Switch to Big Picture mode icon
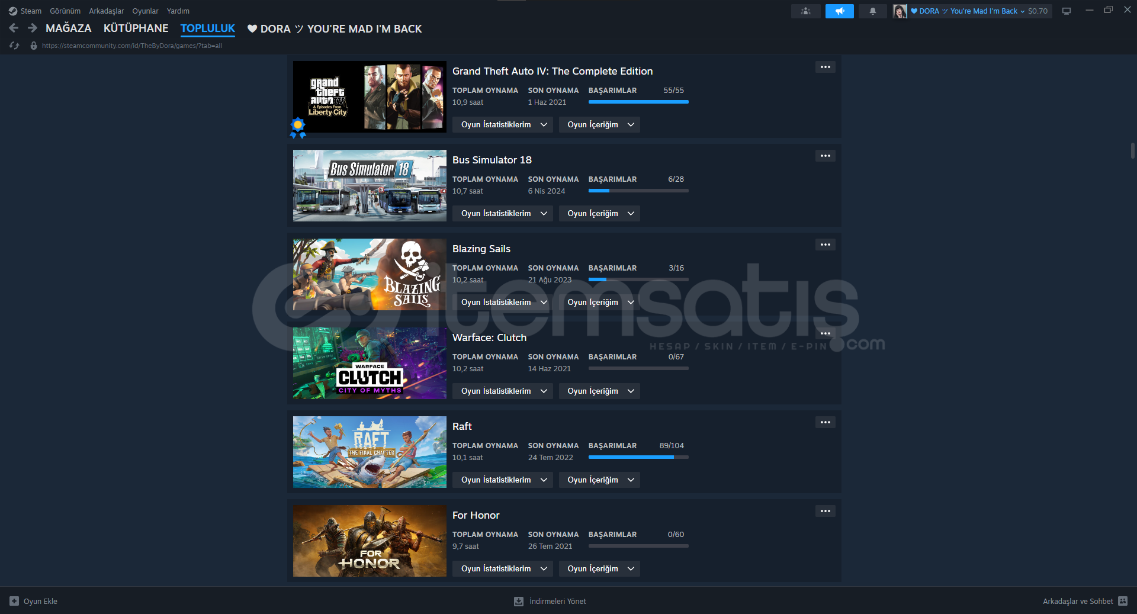The image size is (1137, 614). 1066,11
